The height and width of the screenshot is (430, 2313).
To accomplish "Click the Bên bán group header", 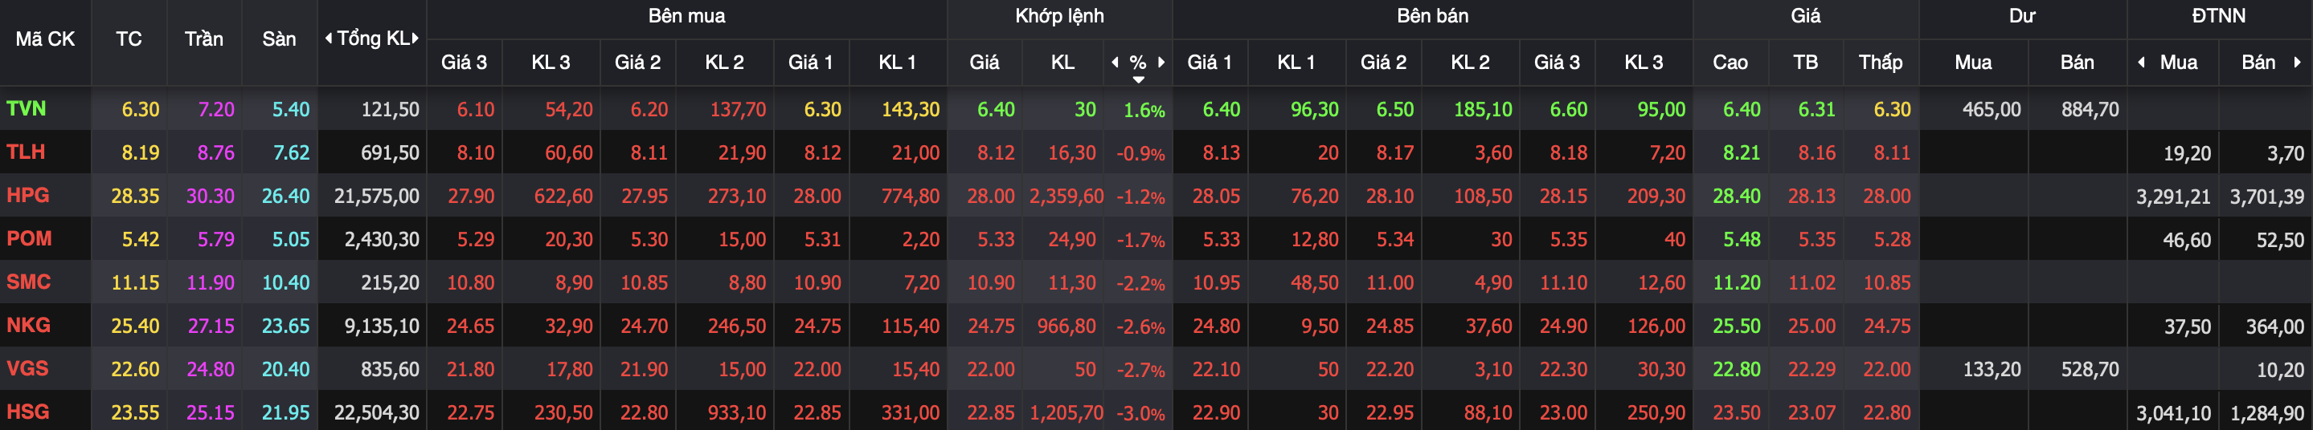I will point(1432,16).
